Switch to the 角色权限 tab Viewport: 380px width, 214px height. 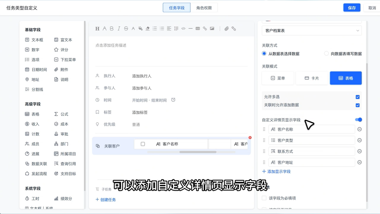(204, 8)
